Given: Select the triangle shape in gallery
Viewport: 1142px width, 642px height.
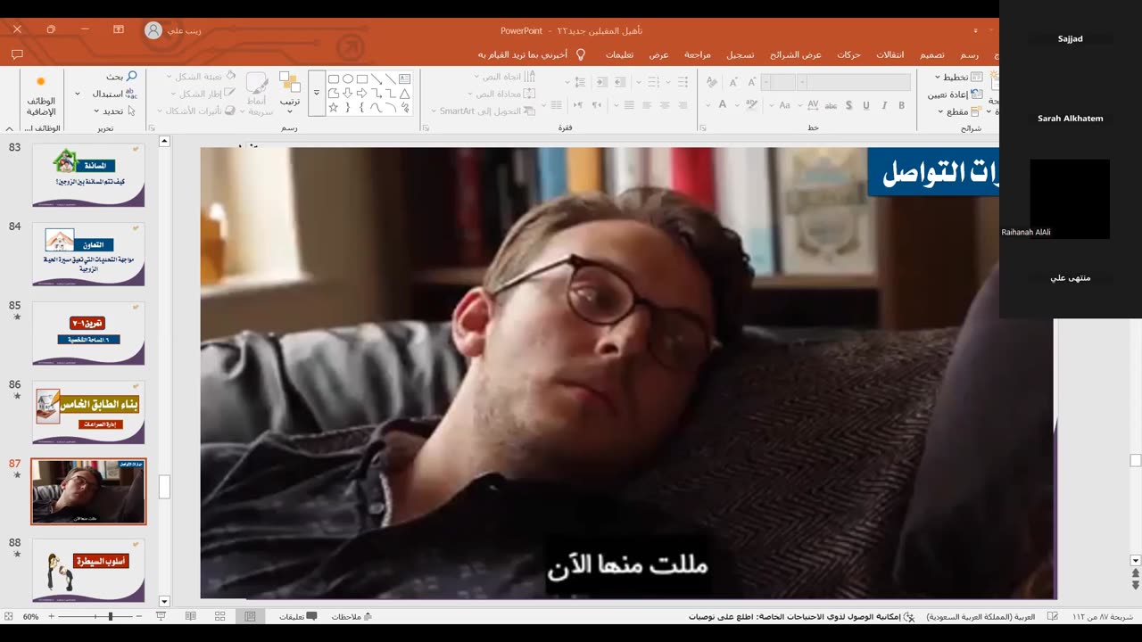Looking at the screenshot, I should pyautogui.click(x=405, y=93).
